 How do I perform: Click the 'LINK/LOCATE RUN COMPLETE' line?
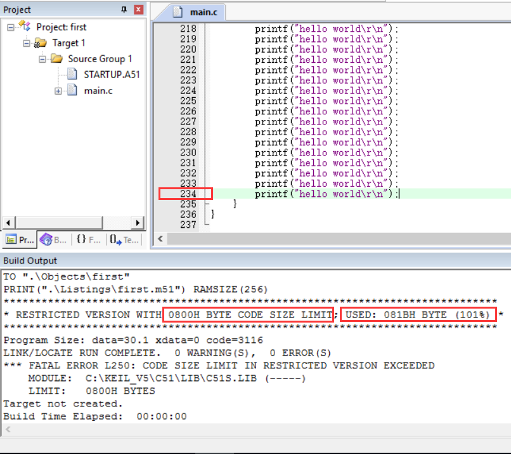click(167, 353)
